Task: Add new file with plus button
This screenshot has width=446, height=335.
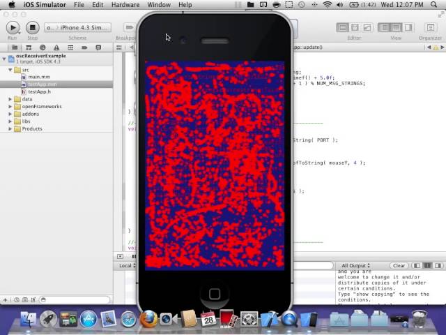Action: [x=5, y=299]
